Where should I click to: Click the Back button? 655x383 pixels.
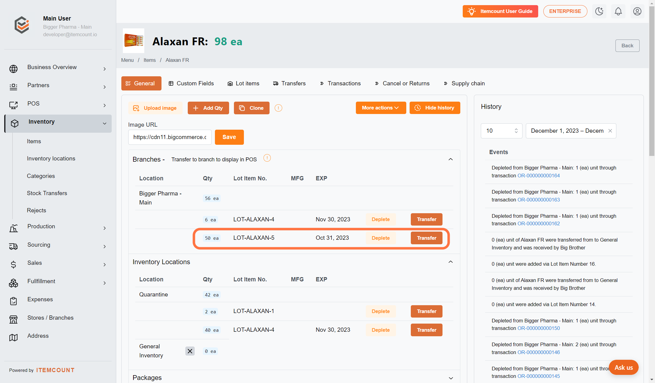pos(627,46)
